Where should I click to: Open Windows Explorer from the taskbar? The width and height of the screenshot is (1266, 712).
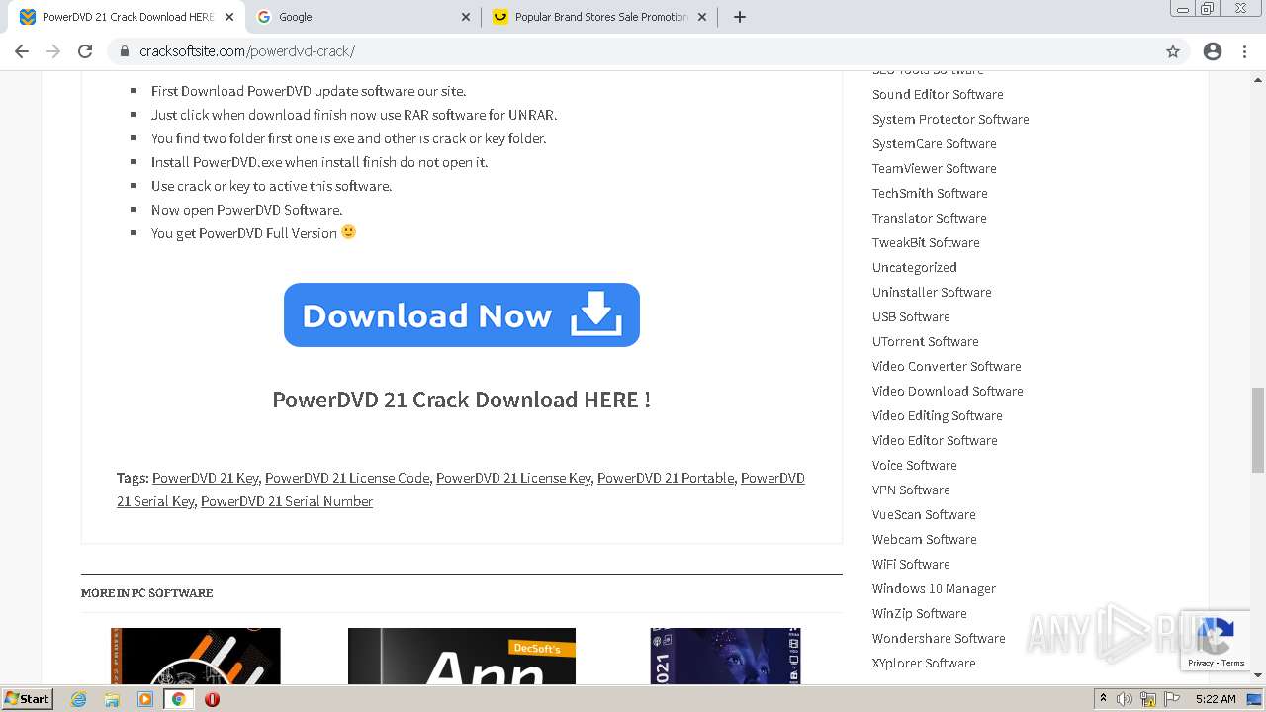coord(112,699)
